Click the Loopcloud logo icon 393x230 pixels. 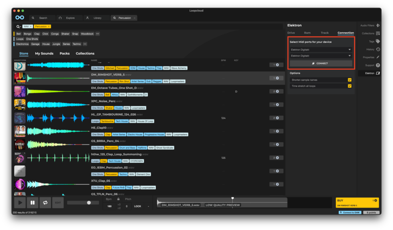click(x=20, y=18)
